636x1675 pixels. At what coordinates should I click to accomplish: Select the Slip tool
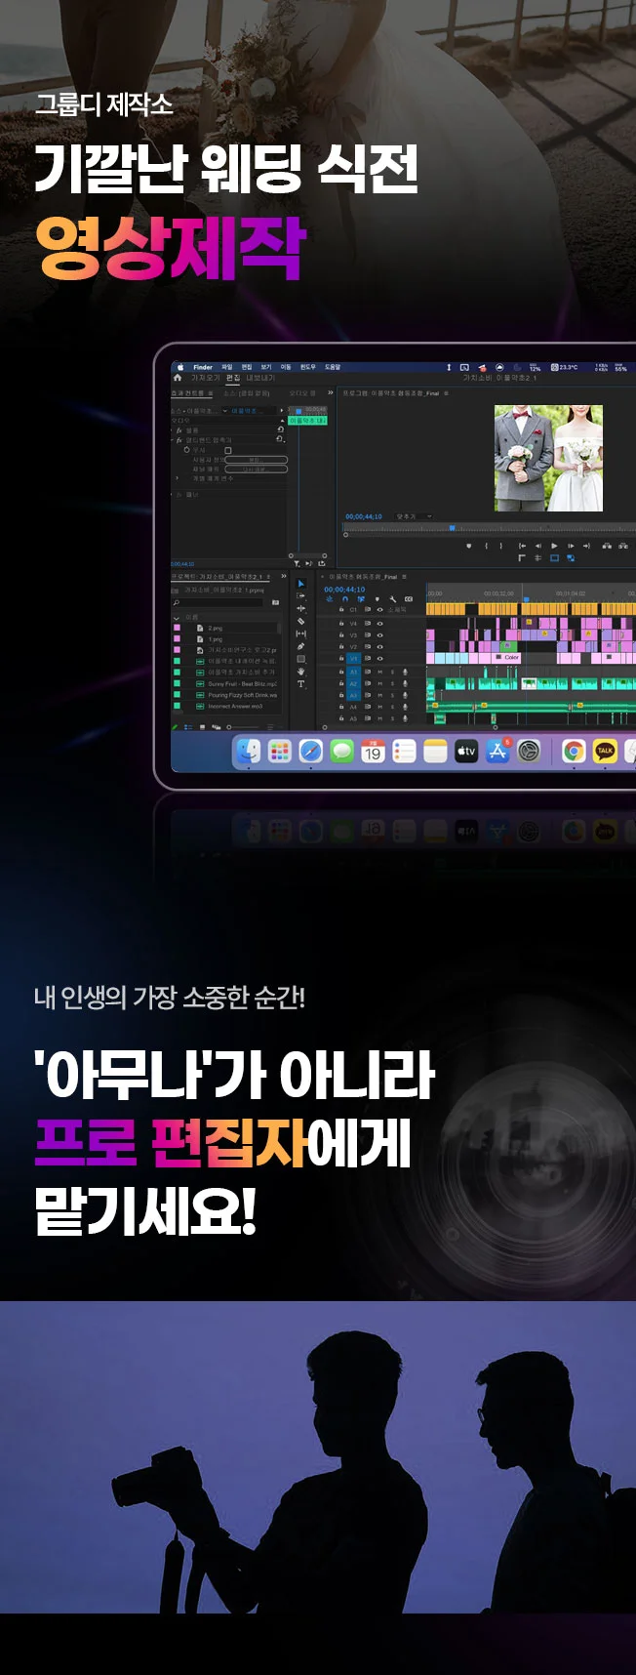(x=300, y=633)
